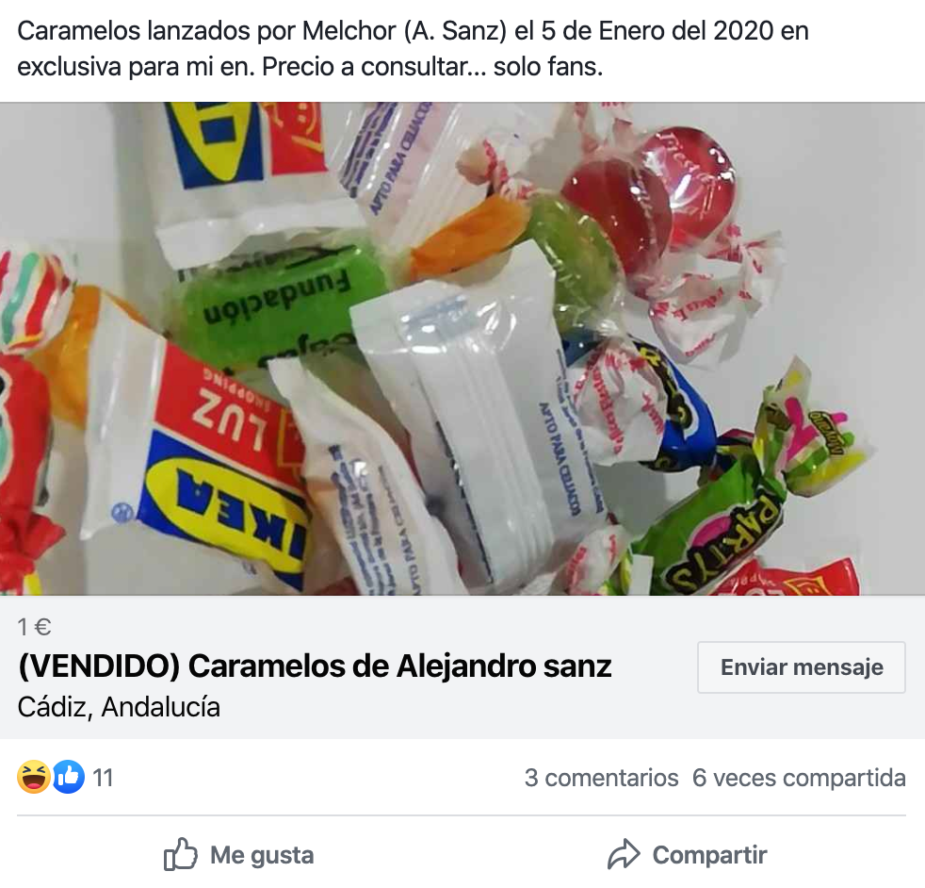925x888 pixels.
Task: Share the post using Compartir label
Action: tap(709, 855)
